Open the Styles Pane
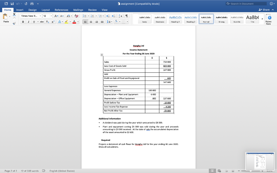Viewport: 277px width, 173px height. pyautogui.click(x=268, y=19)
